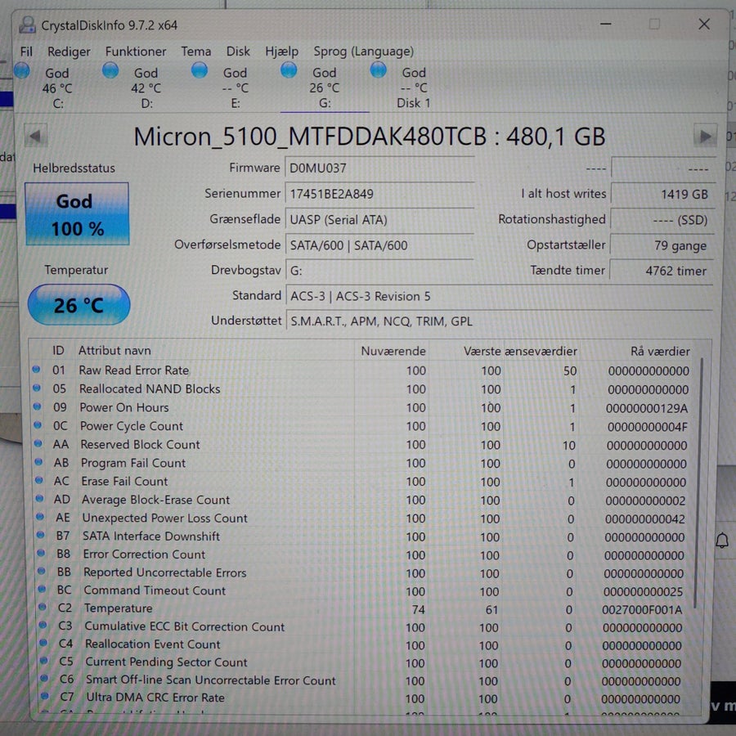The image size is (736, 736).
Task: Click raw value 0000000129A of Power On Hours
Action: [x=647, y=408]
